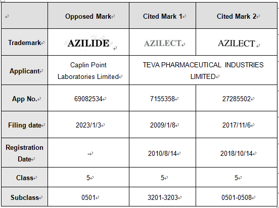
Task: Select the grey AZILECT logo in Cited Mark 1
Action: coord(162,44)
